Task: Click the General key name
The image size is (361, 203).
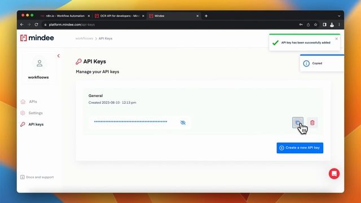Action: coord(95,95)
